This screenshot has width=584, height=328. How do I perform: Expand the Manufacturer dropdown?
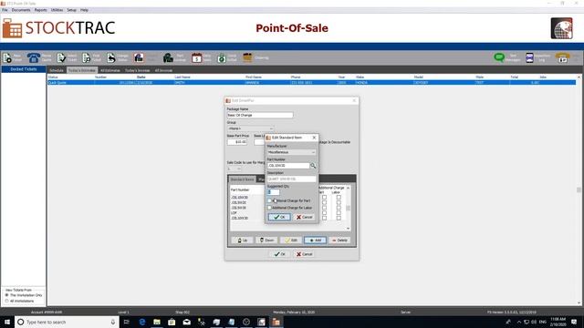tap(313, 152)
